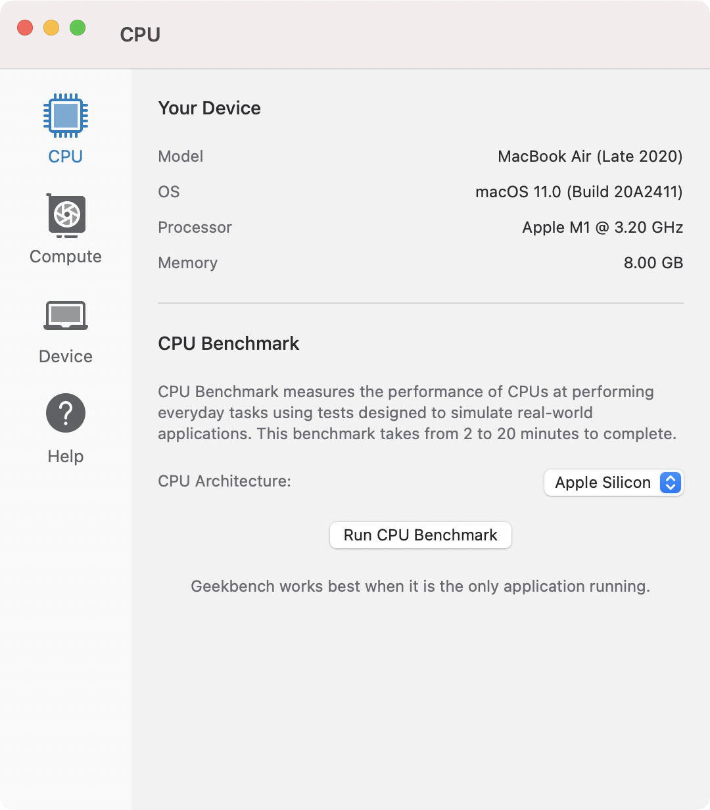
Task: Click the green zoom window button
Action: 78,28
